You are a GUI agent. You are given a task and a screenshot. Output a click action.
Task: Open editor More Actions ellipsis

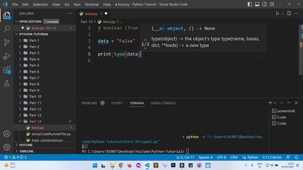tap(296, 13)
